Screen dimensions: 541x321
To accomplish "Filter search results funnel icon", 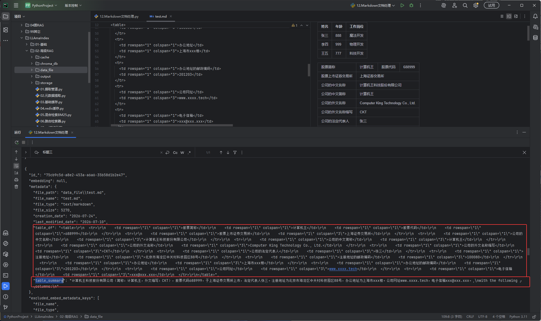I will tap(235, 153).
